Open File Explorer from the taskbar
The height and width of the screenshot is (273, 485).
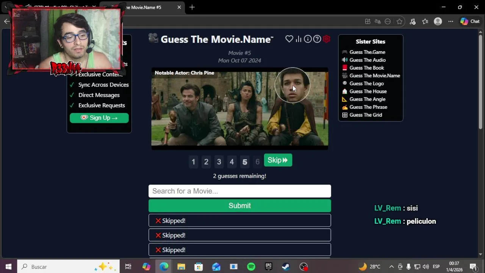coord(181,267)
